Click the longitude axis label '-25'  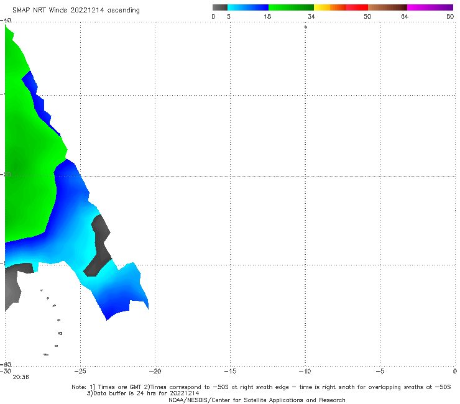click(x=80, y=371)
